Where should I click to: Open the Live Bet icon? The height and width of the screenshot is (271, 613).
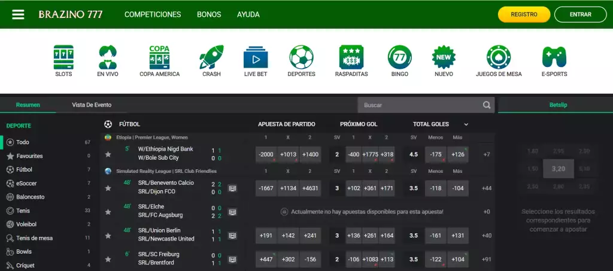pyautogui.click(x=256, y=57)
